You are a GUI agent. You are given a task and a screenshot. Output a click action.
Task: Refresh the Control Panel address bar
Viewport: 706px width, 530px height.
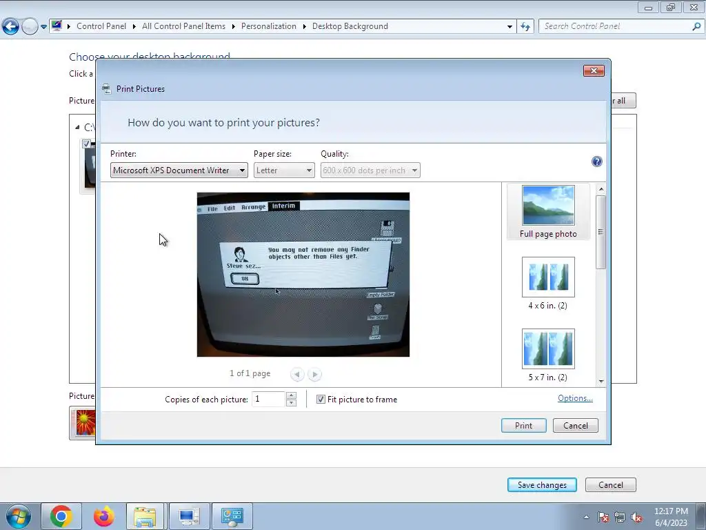(525, 27)
